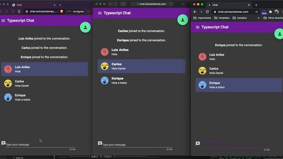Viewport: 283px width, 159px height.
Task: Open Otros favoritos bookmarks folder
Action: pos(273,18)
